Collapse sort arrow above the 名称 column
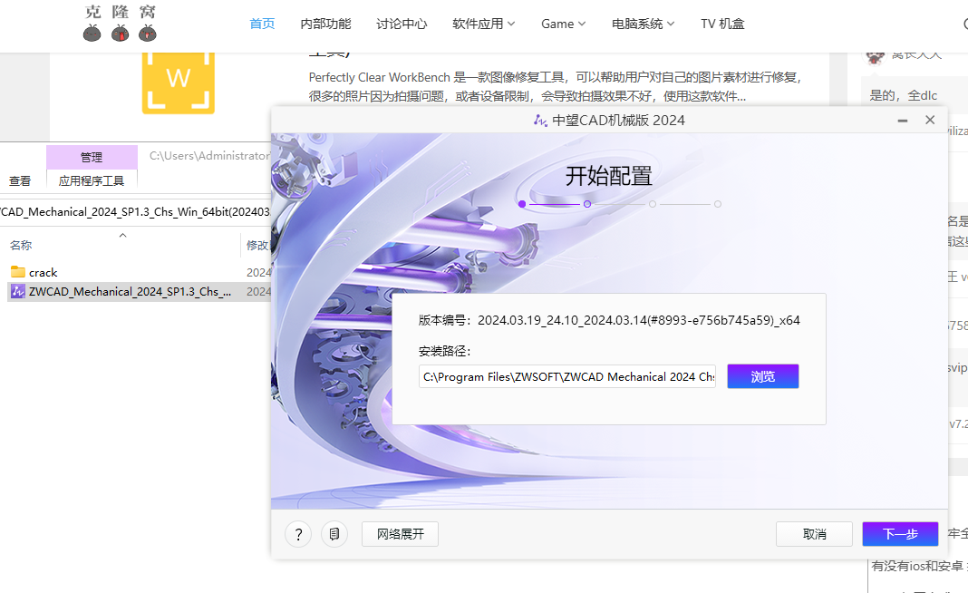The width and height of the screenshot is (968, 593). coord(123,236)
